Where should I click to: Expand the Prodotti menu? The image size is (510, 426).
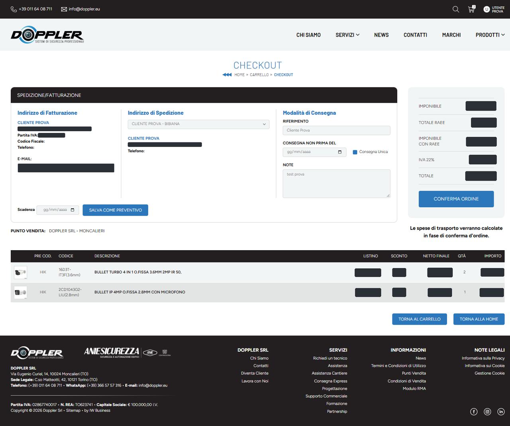tap(490, 35)
